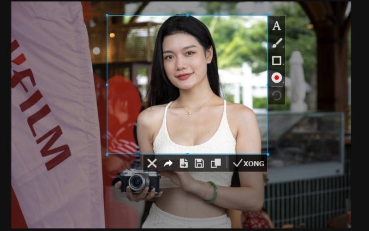369x231 pixels.
Task: Confirm the capture with the XONG button
Action: 249,164
